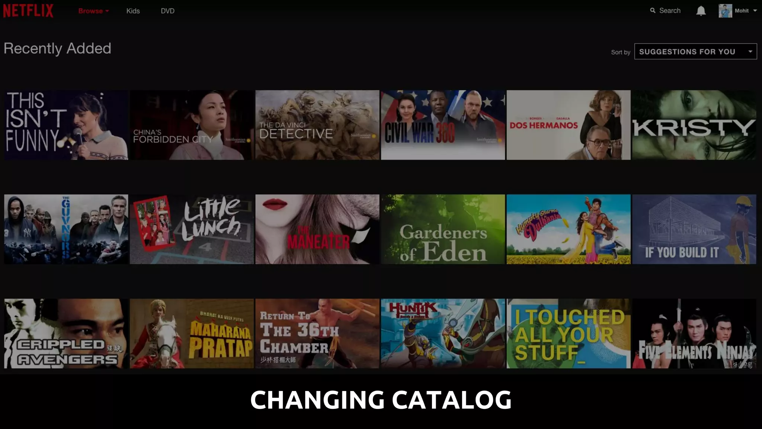This screenshot has width=762, height=429.
Task: Open the DVD tab
Action: pyautogui.click(x=167, y=11)
